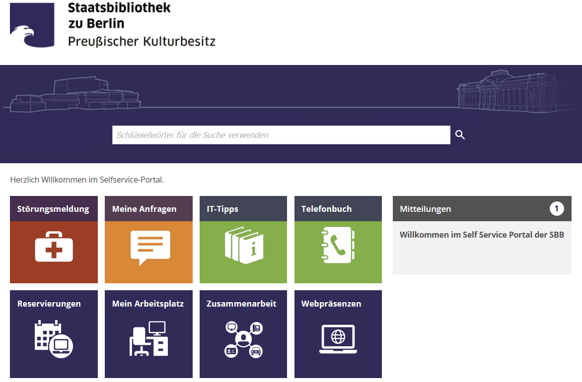The image size is (582, 382).
Task: Click the 'Preußischer Kulturbesitz' text
Action: 142,41
